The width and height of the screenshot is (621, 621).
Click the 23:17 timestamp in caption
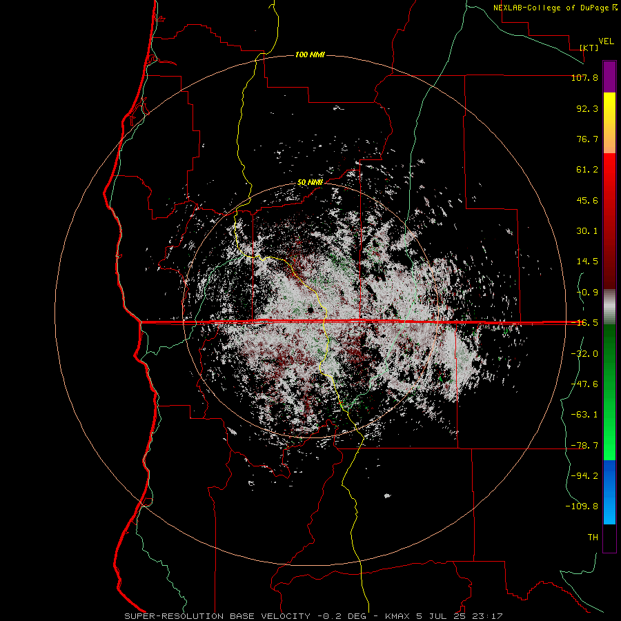point(489,616)
